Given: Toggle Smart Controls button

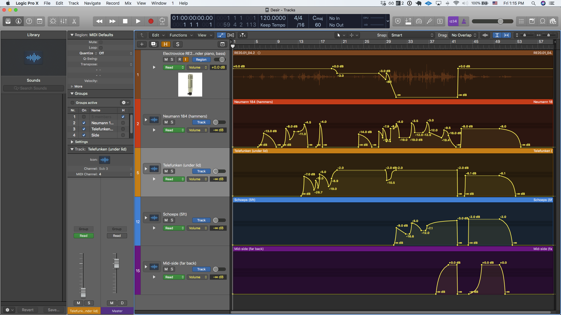Looking at the screenshot, I should [x=53, y=21].
